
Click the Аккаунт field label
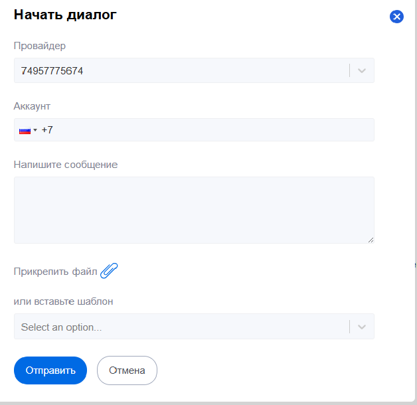[32, 106]
